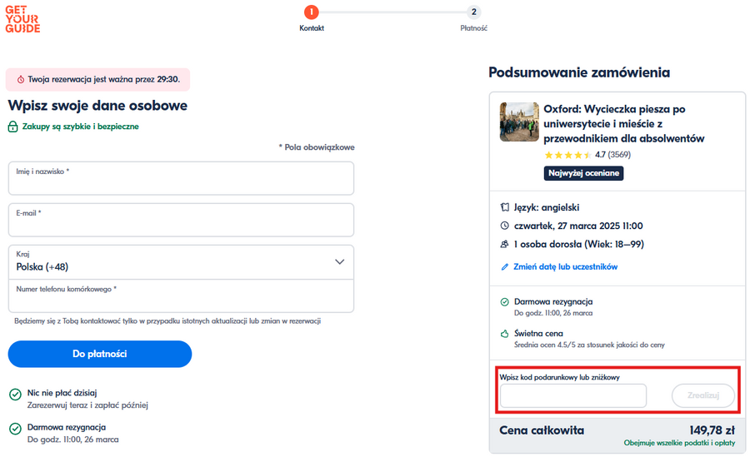The width and height of the screenshot is (750, 457).
Task: Click the participants icon beside 1 osoba dorosła
Action: point(503,245)
